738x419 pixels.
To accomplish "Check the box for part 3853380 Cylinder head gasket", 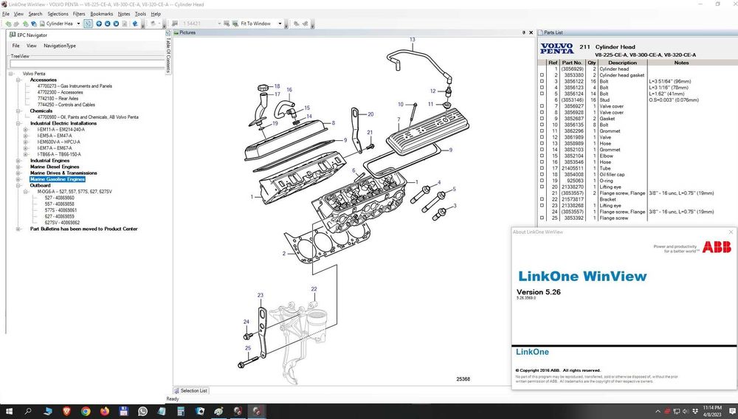I will tap(542, 75).
